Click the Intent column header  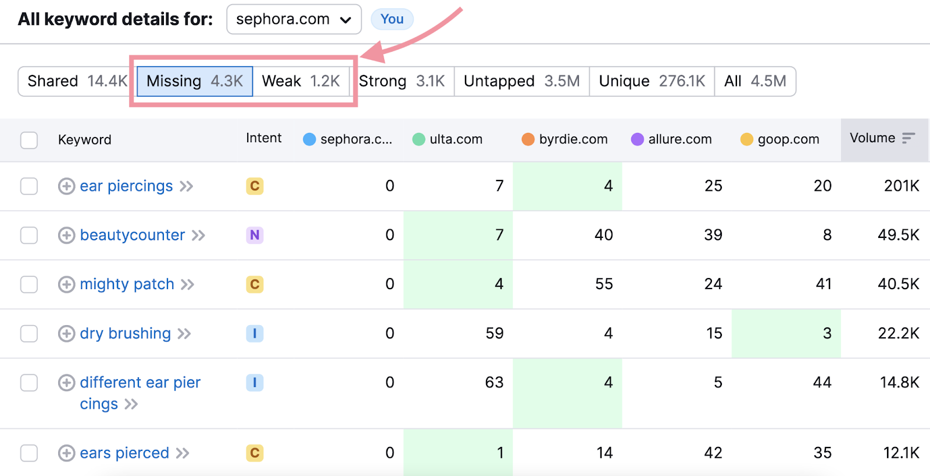[263, 138]
